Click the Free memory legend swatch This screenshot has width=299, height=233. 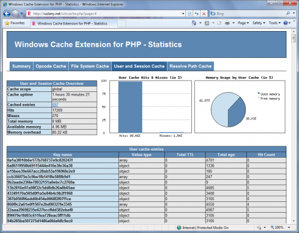pyautogui.click(x=259, y=97)
